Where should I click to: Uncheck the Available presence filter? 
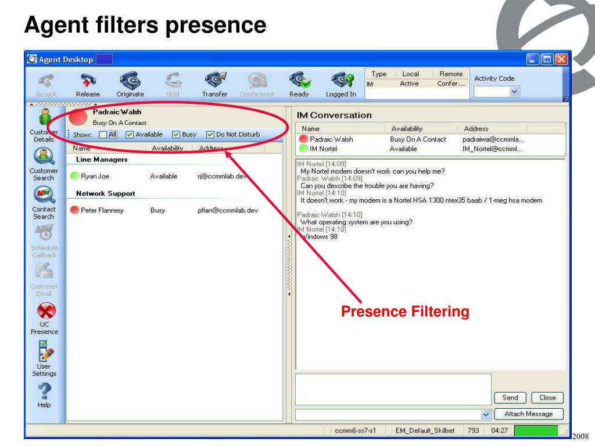coord(130,135)
